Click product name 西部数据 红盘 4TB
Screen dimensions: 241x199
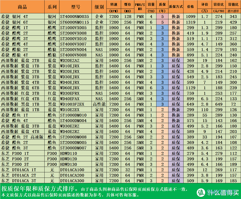pos(20,99)
